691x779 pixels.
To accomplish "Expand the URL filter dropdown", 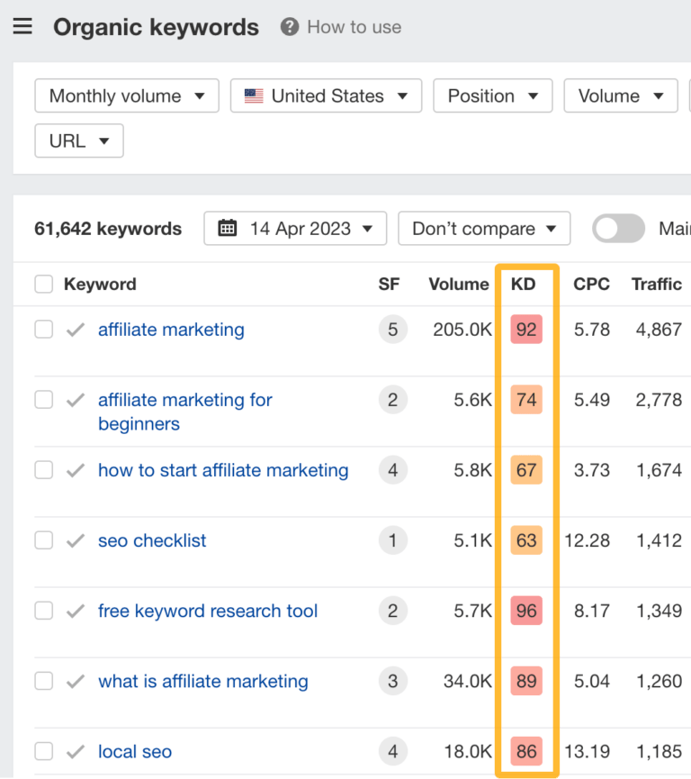I will tap(78, 140).
